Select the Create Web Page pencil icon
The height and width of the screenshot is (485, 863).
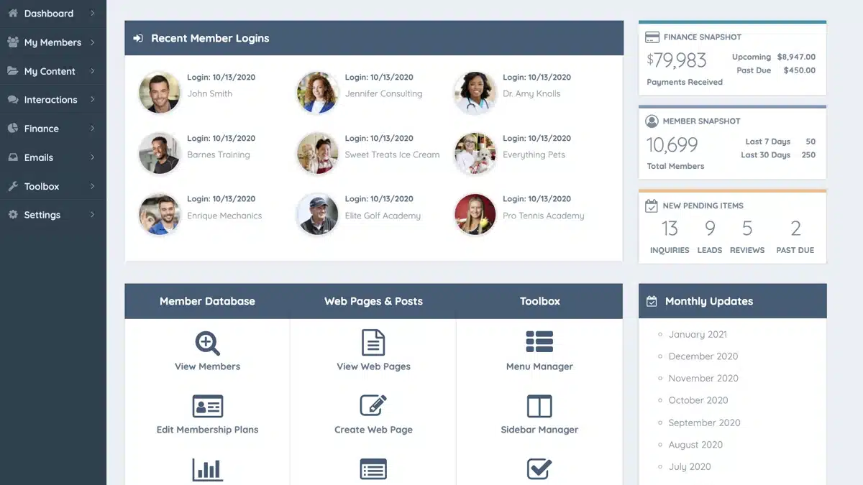coord(373,406)
